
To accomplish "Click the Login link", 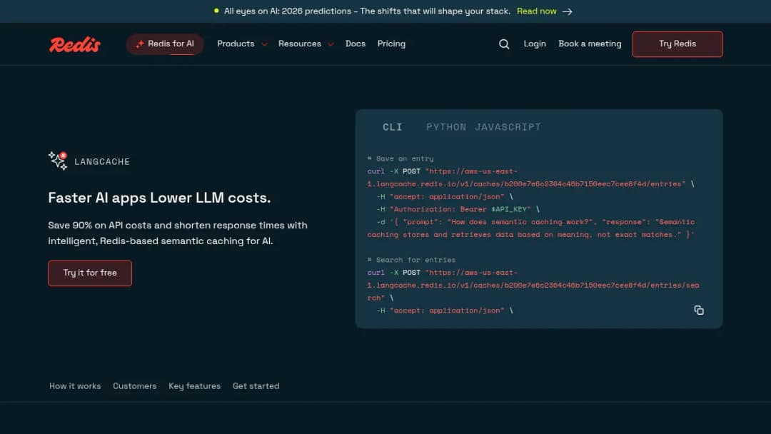I will (535, 44).
